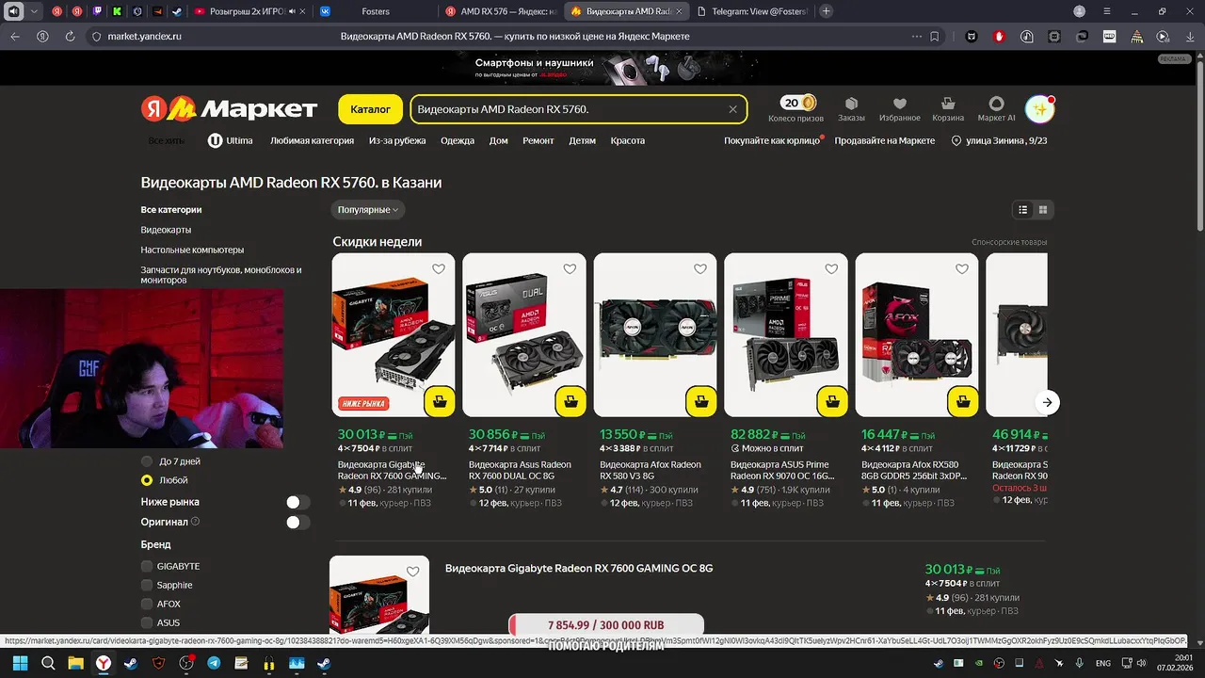This screenshot has height=678, width=1205.
Task: Check the ASUS brand filter
Action: [x=147, y=622]
